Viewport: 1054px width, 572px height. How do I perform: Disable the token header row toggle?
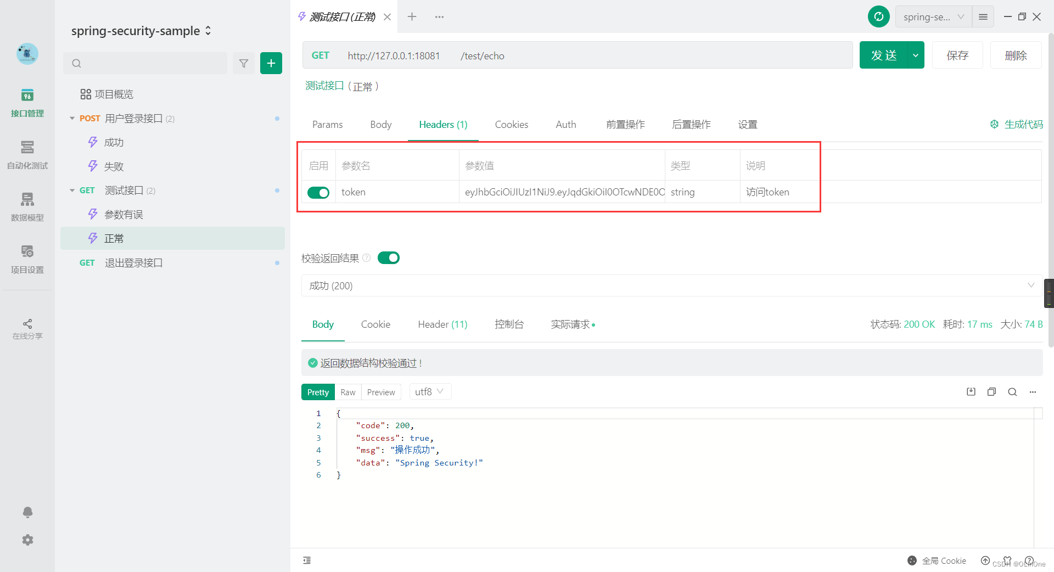click(x=318, y=192)
